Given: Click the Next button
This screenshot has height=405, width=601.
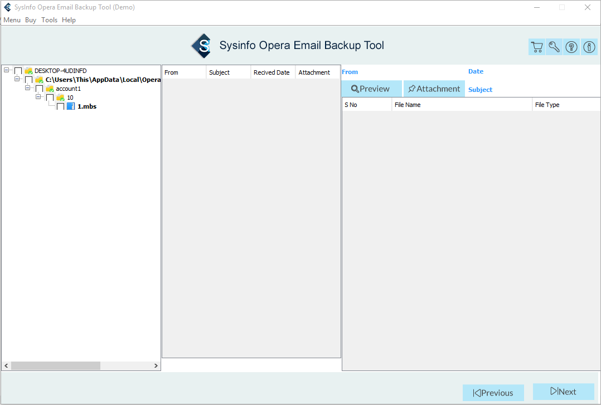Looking at the screenshot, I should (x=564, y=392).
